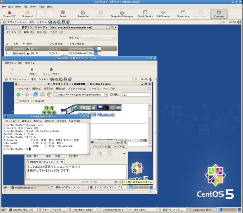Open the 表示 view dropdown in Virtual Machine Manager
This screenshot has height=213, width=243.
click(99, 38)
